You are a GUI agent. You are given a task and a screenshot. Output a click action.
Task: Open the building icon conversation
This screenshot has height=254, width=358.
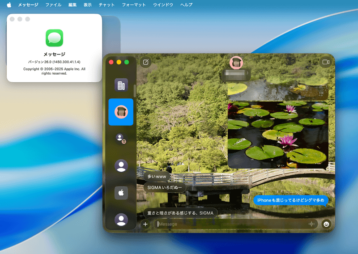pyautogui.click(x=121, y=85)
